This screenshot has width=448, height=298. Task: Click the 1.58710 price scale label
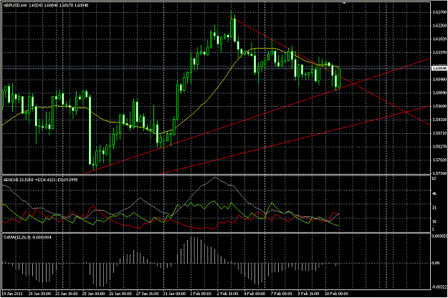(439, 133)
